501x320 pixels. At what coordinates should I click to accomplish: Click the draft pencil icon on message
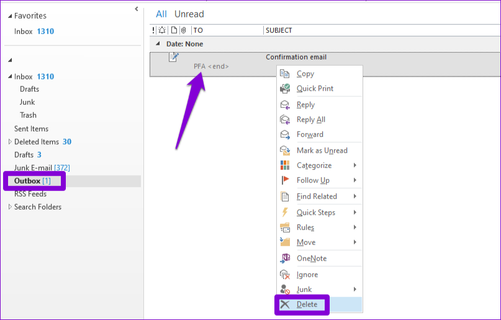click(x=173, y=57)
